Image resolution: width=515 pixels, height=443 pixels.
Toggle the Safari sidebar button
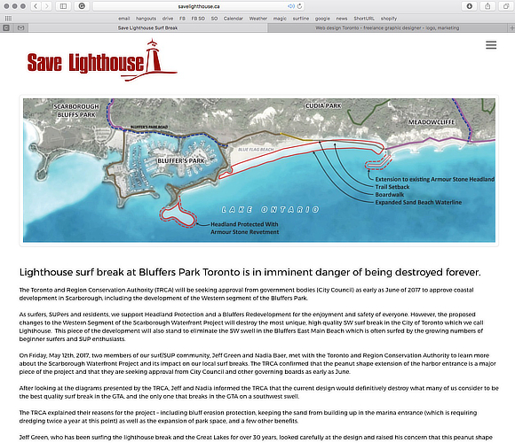[63, 6]
